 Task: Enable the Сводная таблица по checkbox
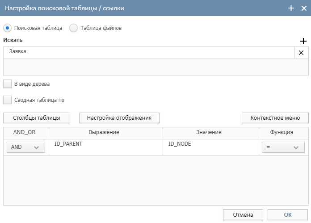[7, 100]
